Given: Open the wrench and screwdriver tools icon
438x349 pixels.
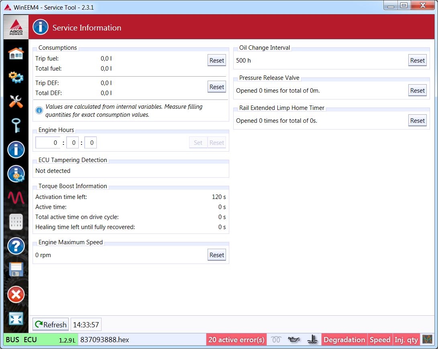Looking at the screenshot, I should tap(16, 101).
